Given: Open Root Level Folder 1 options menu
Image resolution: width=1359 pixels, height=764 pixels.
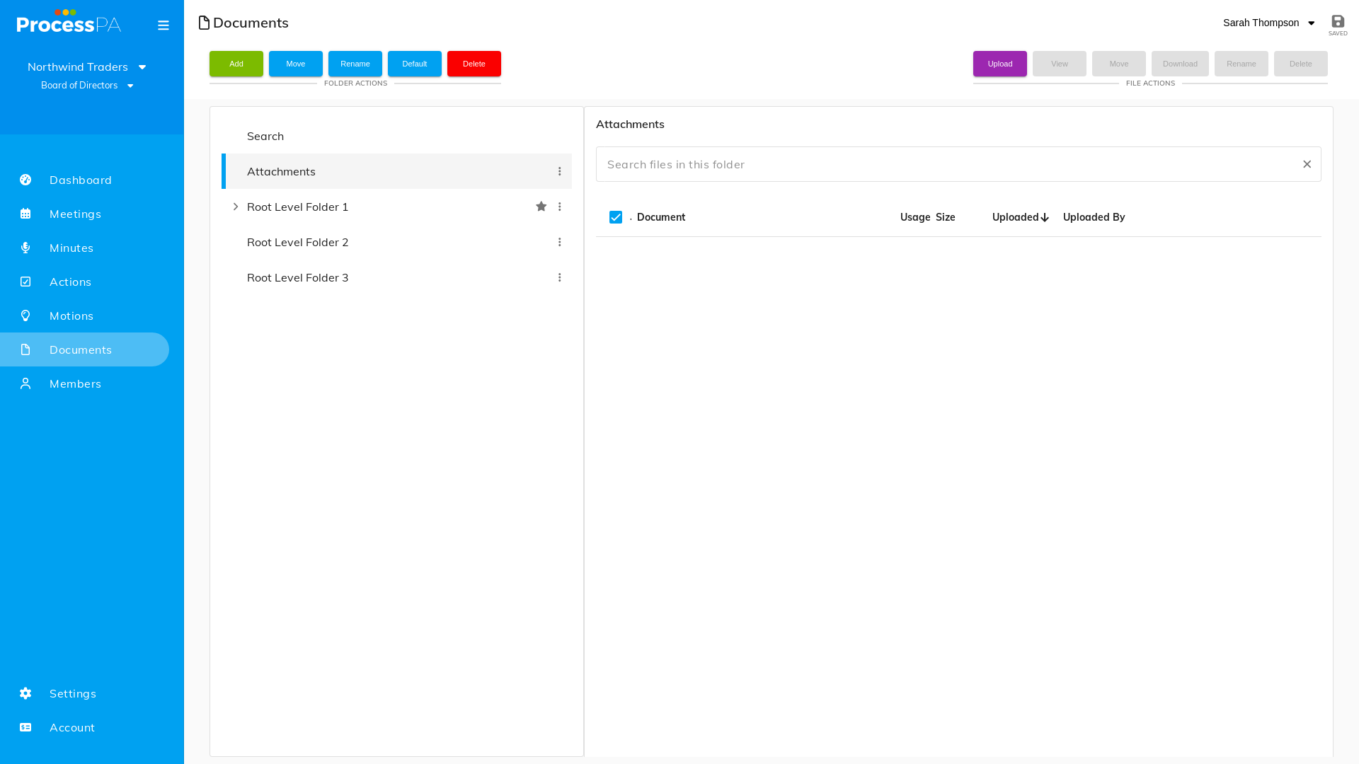Looking at the screenshot, I should pos(559,207).
